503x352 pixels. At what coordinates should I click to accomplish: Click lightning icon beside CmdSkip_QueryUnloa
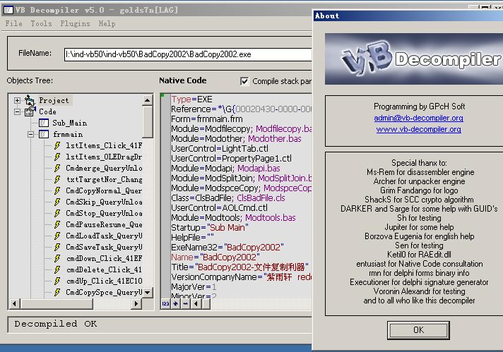[x=57, y=202]
